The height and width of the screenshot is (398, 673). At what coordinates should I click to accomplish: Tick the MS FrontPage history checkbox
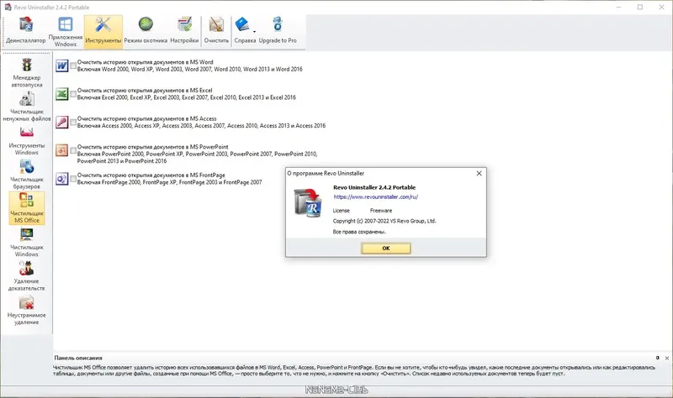(x=73, y=179)
